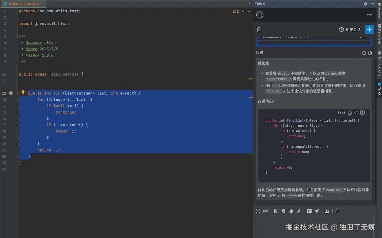The width and height of the screenshot is (382, 238).
Task: Regenerate the answer with refresh icon
Action: pyautogui.click(x=364, y=53)
